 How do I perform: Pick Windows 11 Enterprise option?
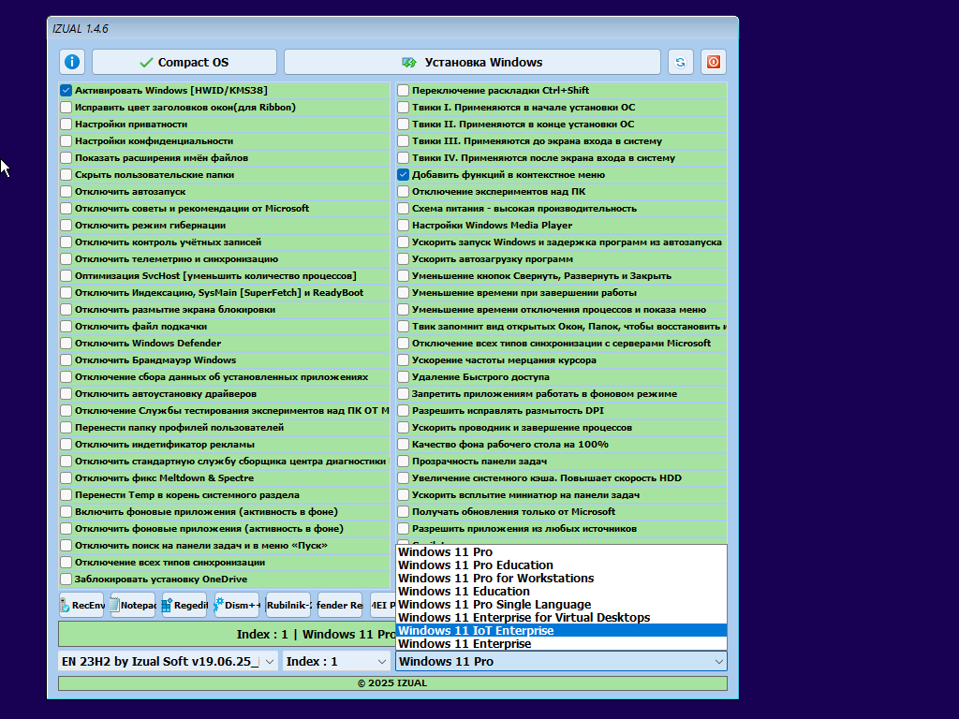(562, 644)
